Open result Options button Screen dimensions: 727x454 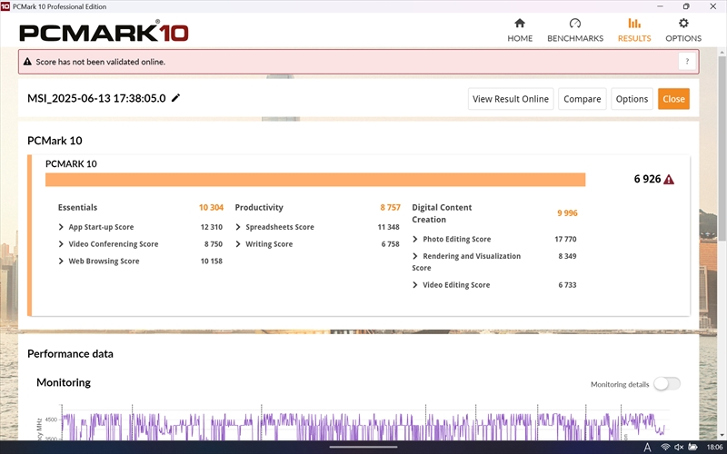coord(632,99)
